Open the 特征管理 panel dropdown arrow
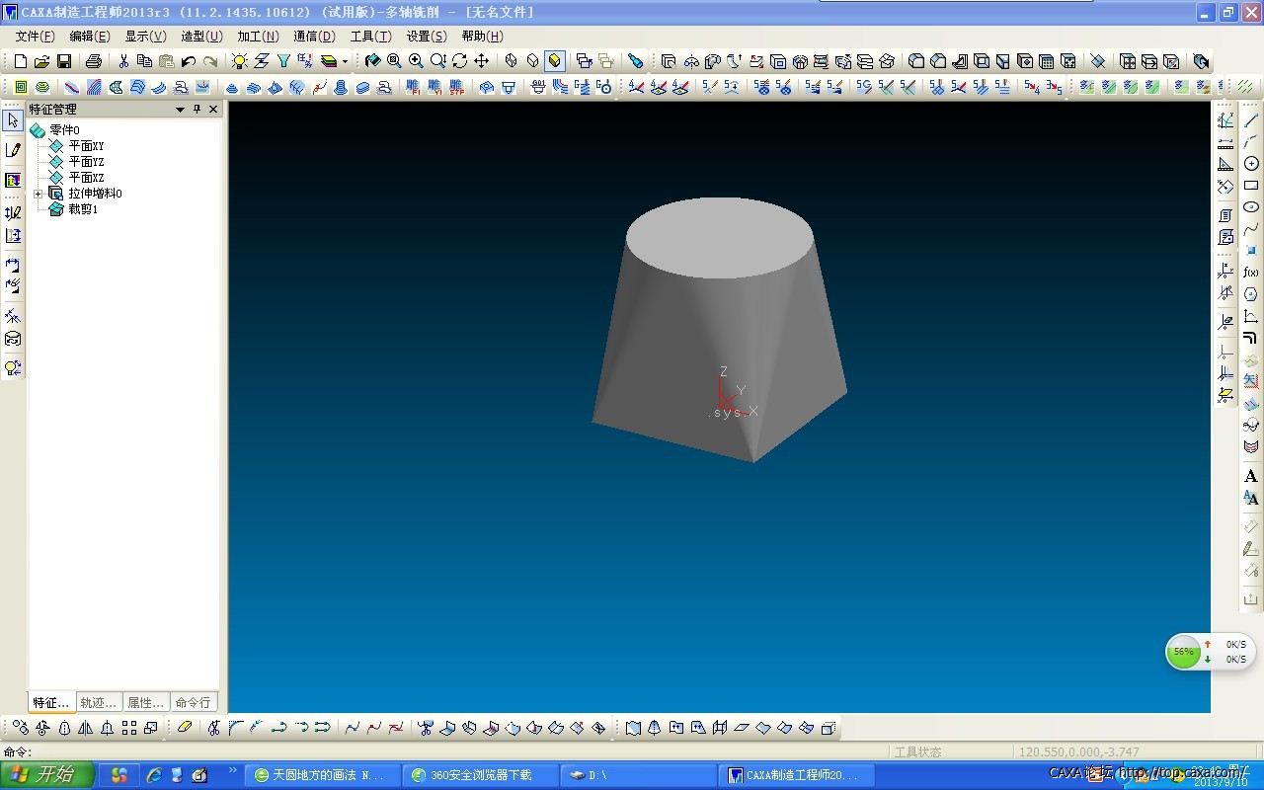The image size is (1264, 790). click(x=180, y=110)
